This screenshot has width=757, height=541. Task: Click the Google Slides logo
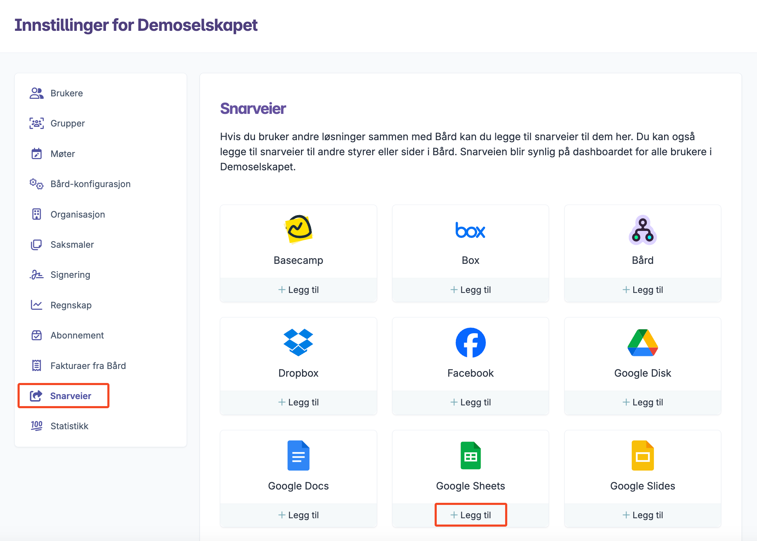(x=643, y=456)
